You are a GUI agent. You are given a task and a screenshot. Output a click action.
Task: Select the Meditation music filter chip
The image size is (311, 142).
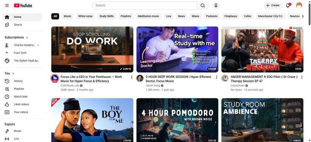(149, 16)
